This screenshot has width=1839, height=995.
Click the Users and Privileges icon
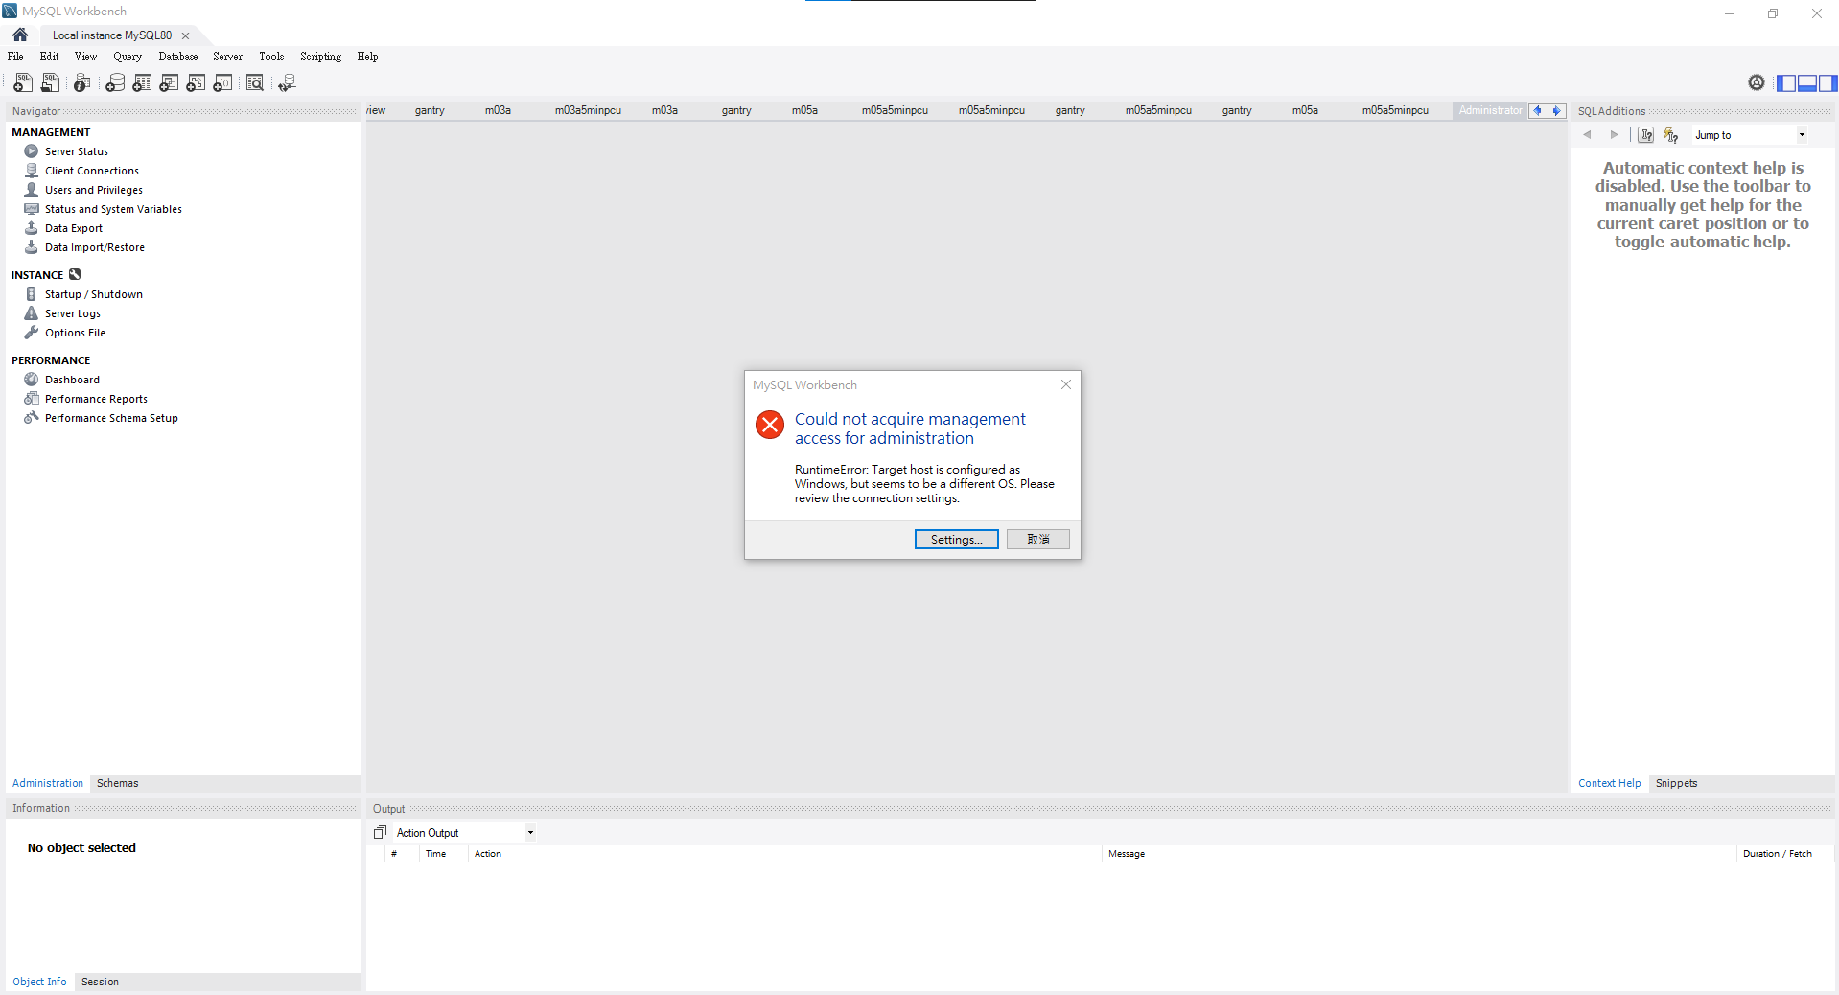[x=32, y=190]
